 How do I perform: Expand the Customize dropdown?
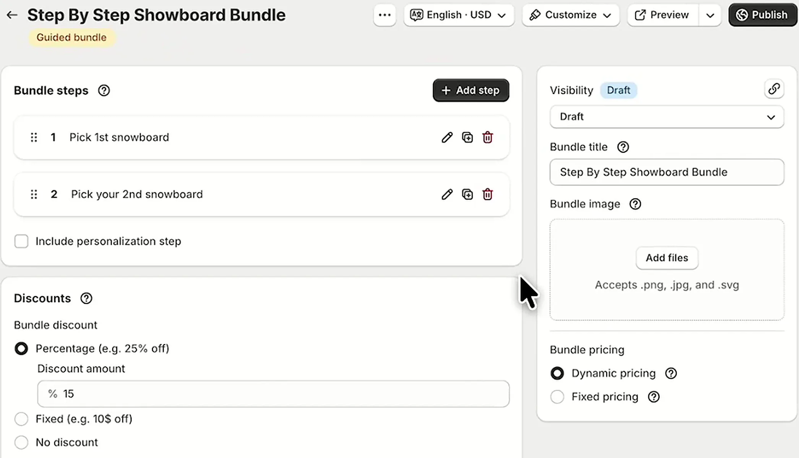click(571, 15)
